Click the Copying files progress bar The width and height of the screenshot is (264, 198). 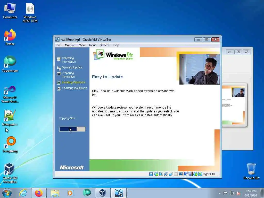click(x=72, y=129)
